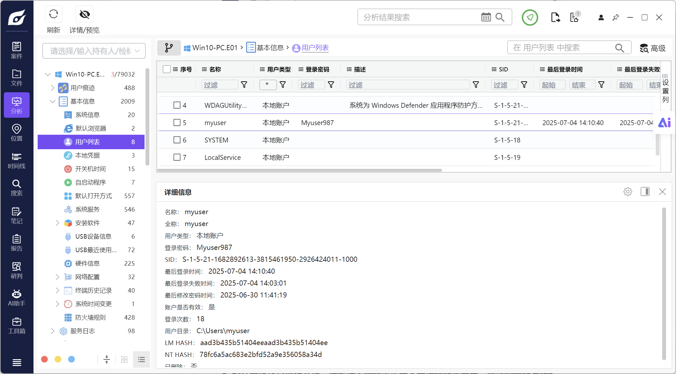
Task: Open the 位置 sidebar section
Action: pos(17,132)
